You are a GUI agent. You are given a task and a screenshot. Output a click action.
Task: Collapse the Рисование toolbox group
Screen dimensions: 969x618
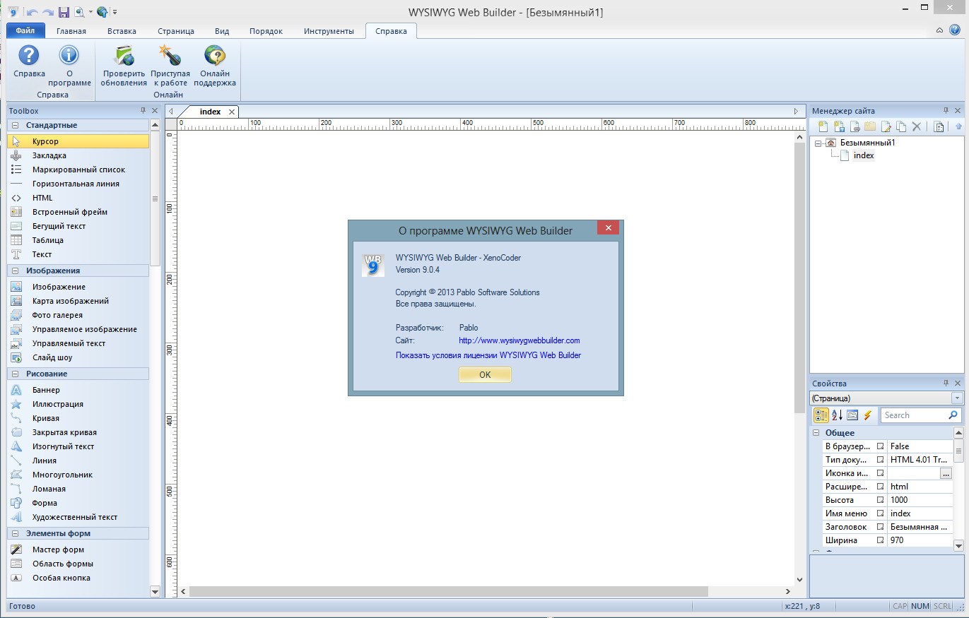[x=16, y=374]
